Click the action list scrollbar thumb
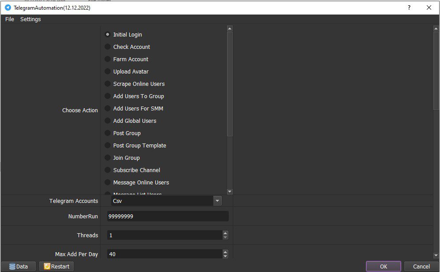440x272 pixels. pos(230,84)
